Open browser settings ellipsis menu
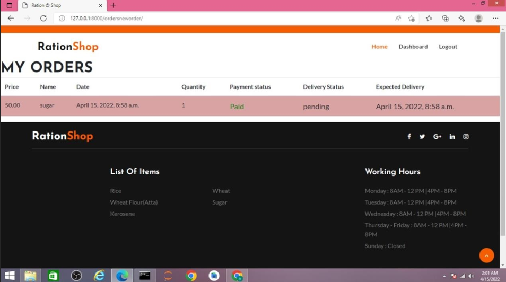506x282 pixels. 495,18
